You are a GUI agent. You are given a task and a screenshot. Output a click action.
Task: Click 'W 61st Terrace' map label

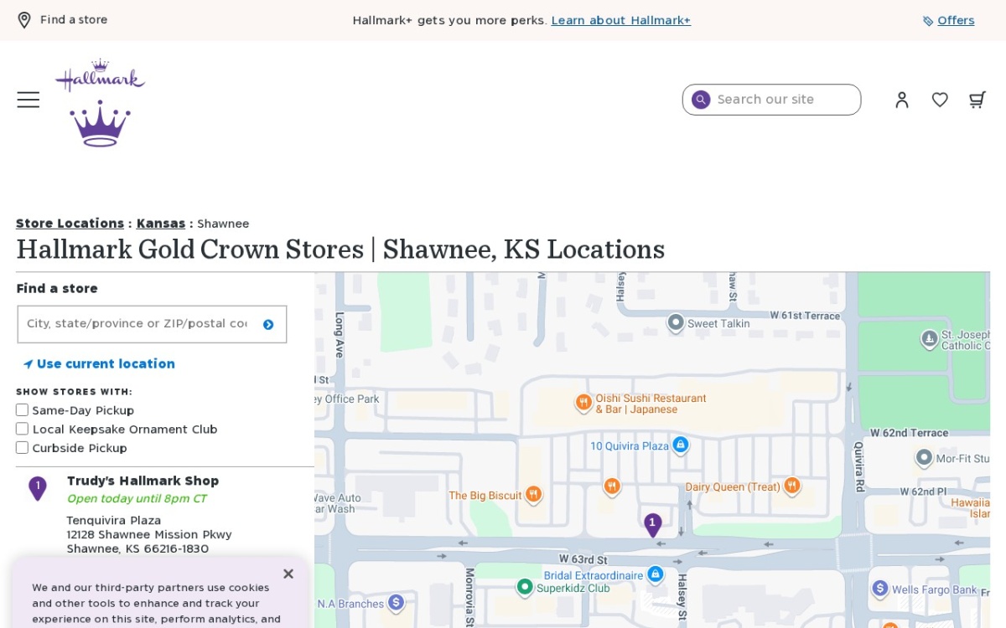[x=806, y=316]
